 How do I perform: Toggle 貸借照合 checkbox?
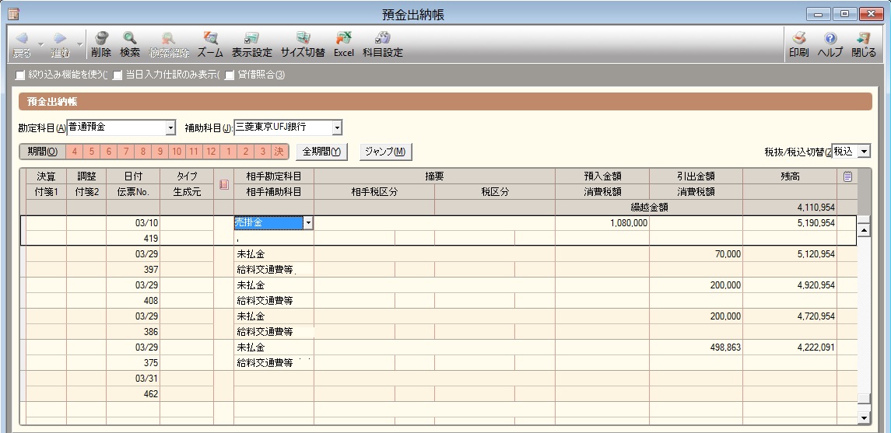tap(230, 75)
